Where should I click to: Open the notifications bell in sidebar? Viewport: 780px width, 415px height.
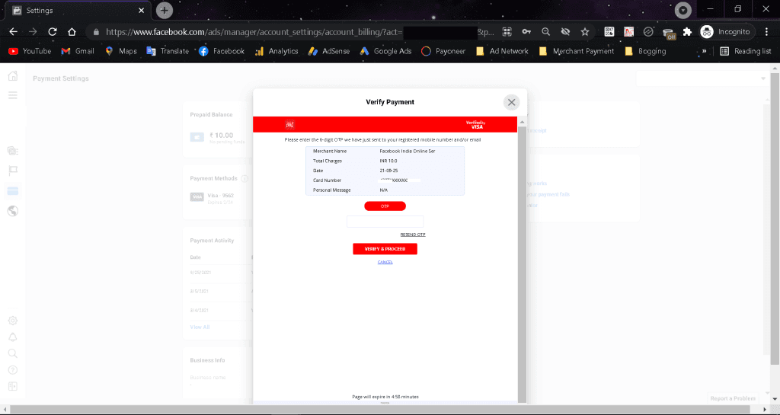pos(13,337)
